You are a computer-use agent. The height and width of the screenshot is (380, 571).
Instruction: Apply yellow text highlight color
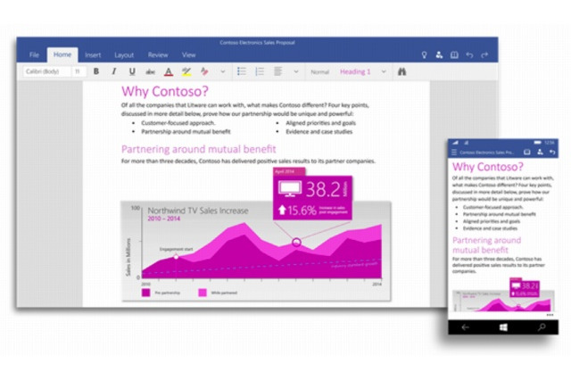(186, 71)
